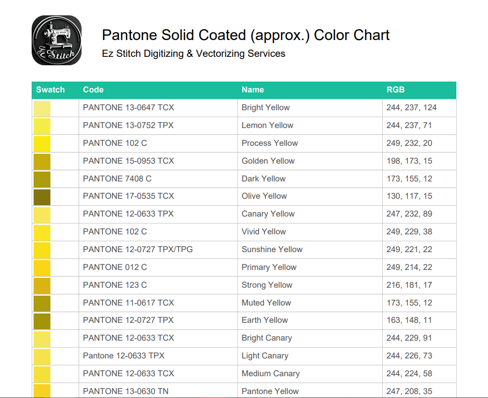Click the Ez Stitch sewing machine logo

[x=56, y=40]
